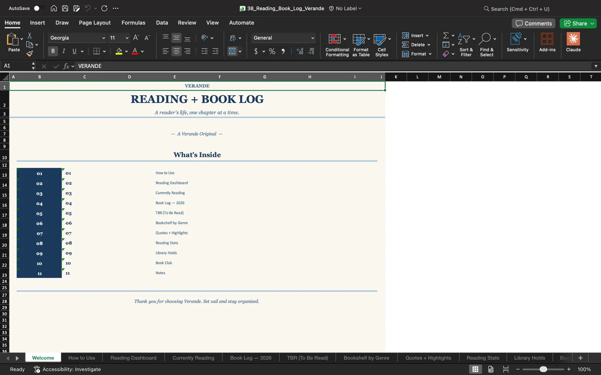Click the zoom slider handle

tap(543, 369)
